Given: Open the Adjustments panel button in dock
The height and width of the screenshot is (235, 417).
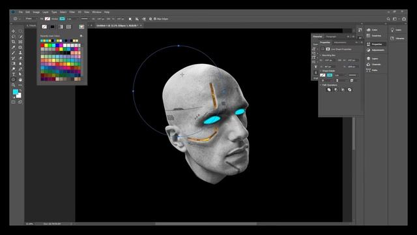Looking at the screenshot, I should (x=375, y=50).
